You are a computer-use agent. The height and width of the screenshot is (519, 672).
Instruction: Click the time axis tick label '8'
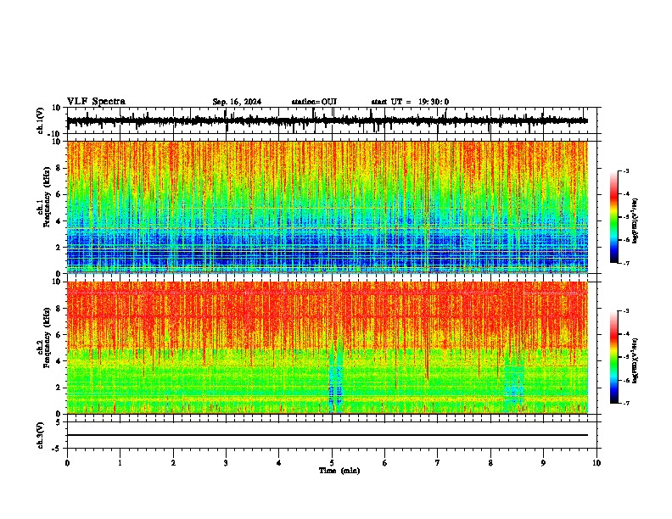coord(490,463)
